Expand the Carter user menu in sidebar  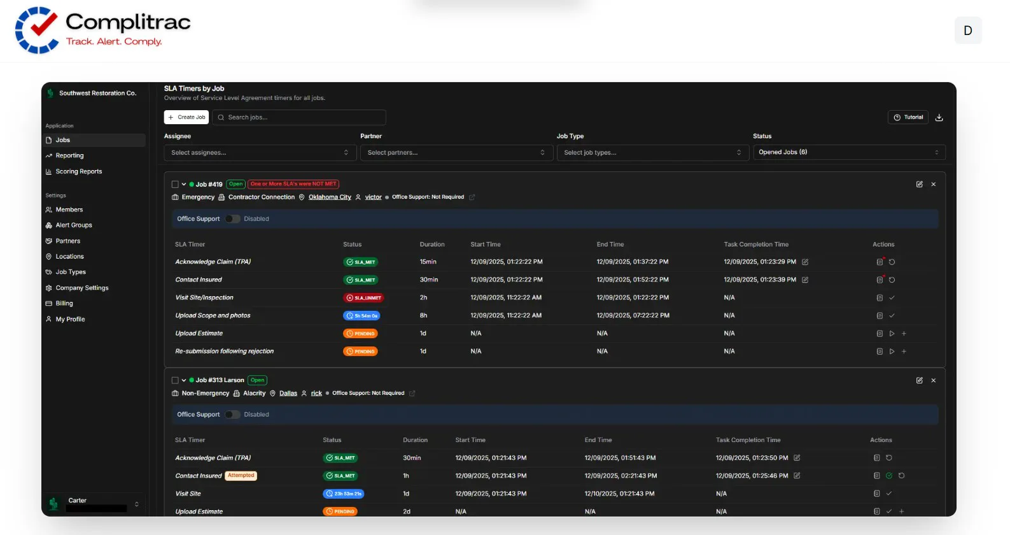click(x=95, y=504)
